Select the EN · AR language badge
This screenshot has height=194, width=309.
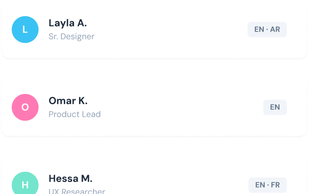point(267,30)
